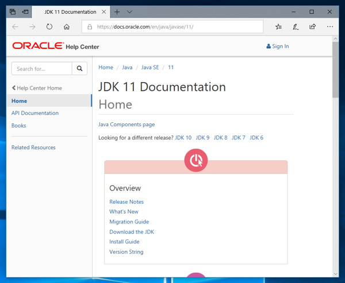
Task: Click the scrollbar up arrow
Action: (335, 38)
